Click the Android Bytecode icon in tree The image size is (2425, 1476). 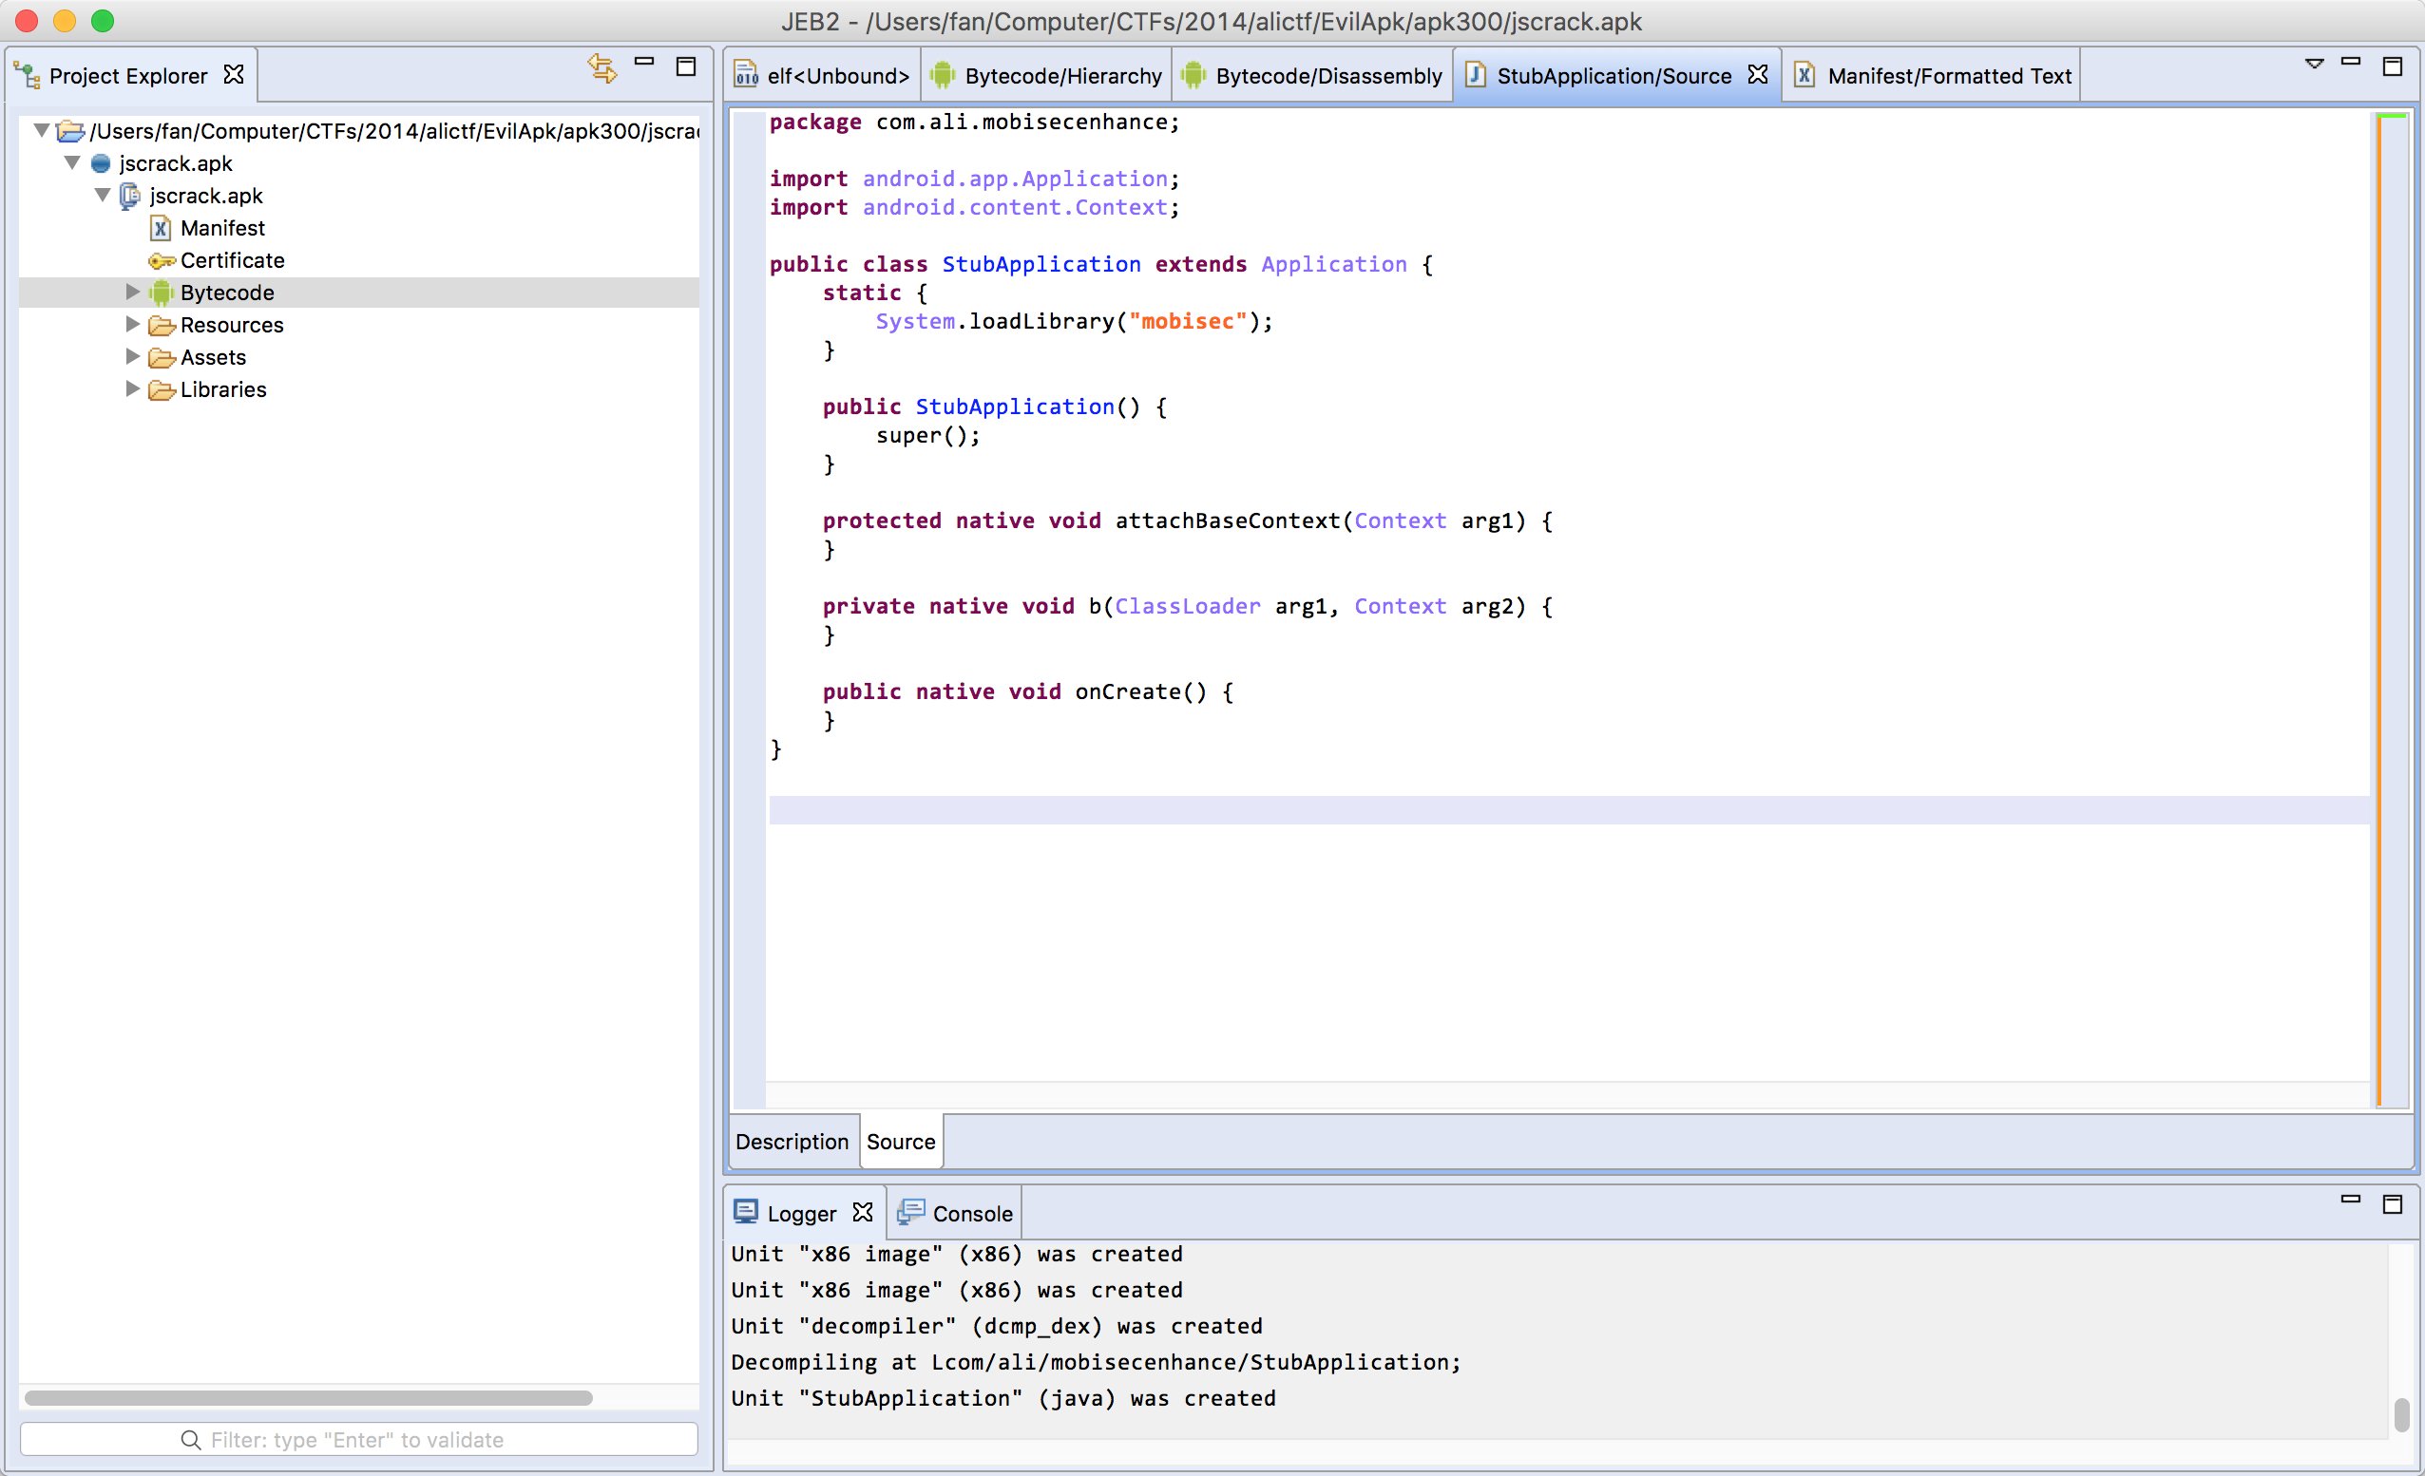point(162,293)
